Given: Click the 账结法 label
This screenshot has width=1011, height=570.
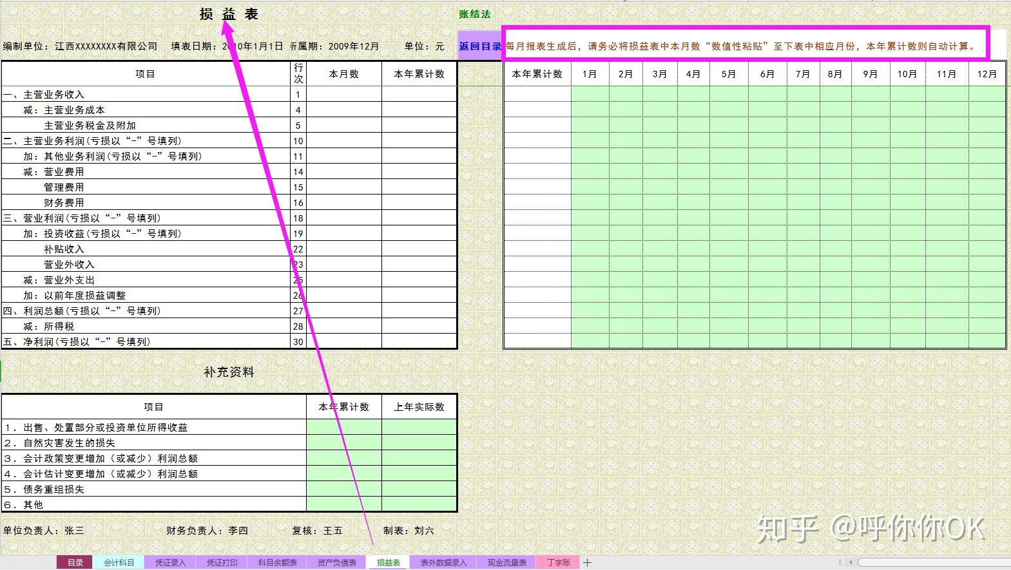Looking at the screenshot, I should [474, 14].
